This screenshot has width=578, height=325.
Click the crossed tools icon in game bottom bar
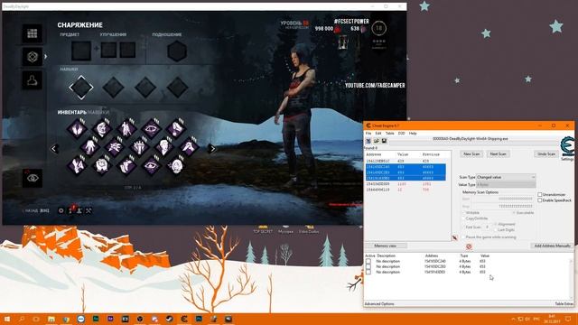point(89,210)
